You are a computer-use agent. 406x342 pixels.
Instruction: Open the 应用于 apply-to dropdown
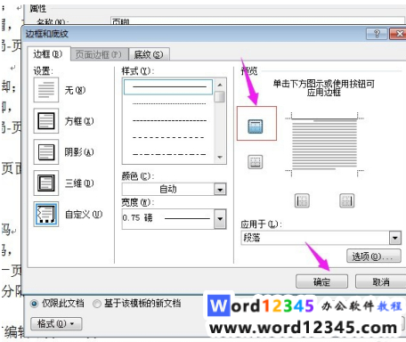tap(395, 238)
